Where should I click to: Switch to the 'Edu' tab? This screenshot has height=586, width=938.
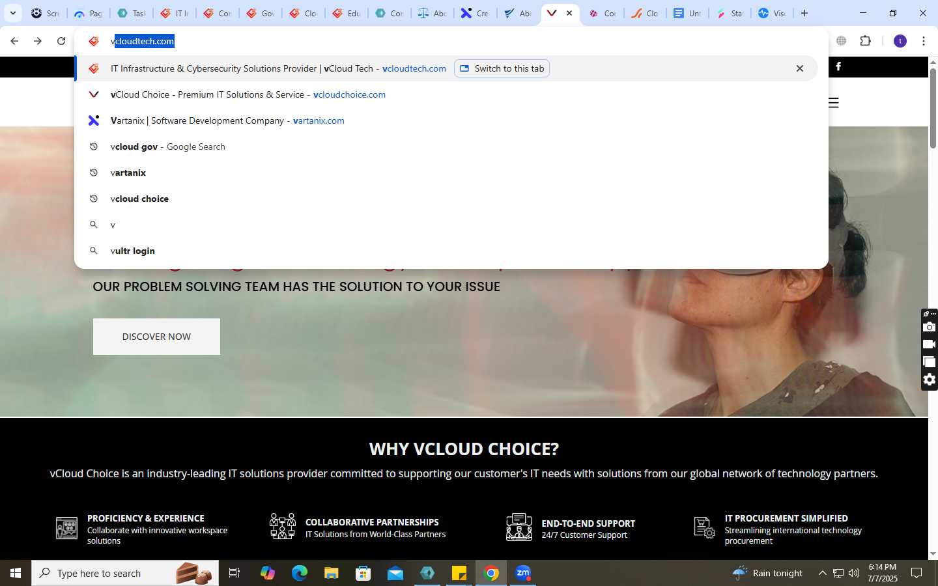coord(346,13)
